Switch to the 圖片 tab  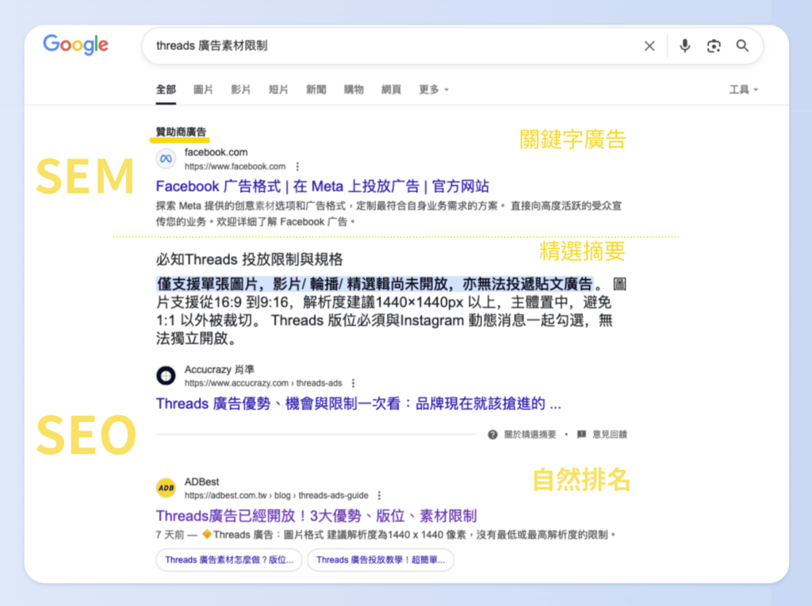click(203, 90)
